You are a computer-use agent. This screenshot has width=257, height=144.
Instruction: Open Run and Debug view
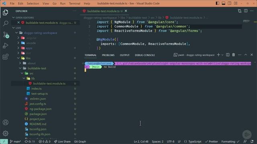5,46
